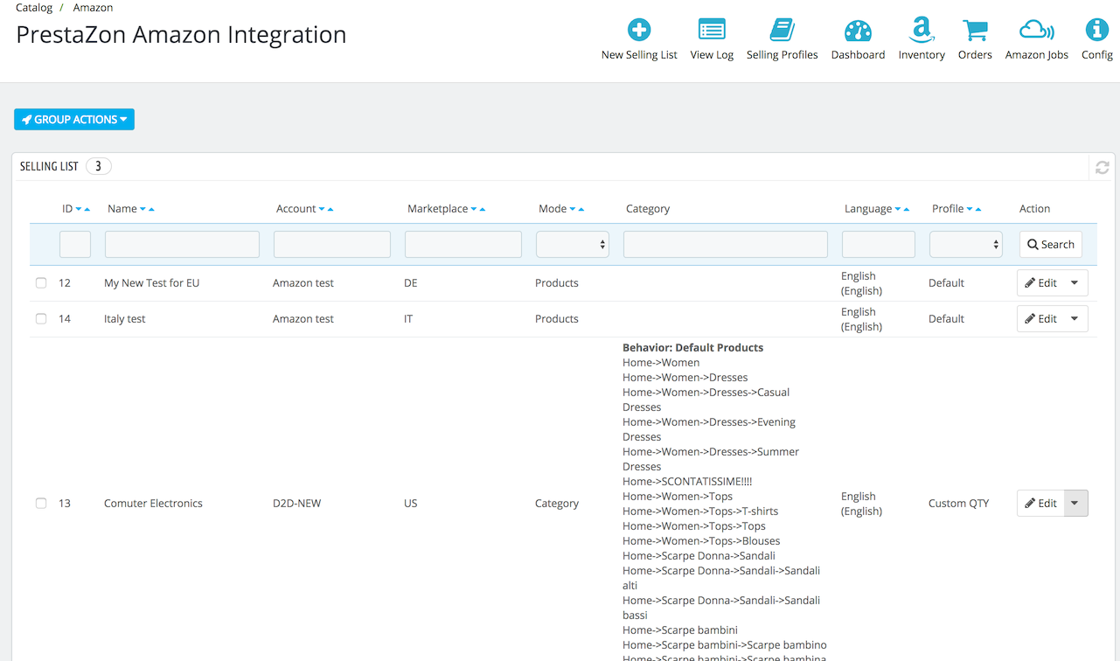The width and height of the screenshot is (1120, 661).
Task: Select checkbox for list ID 12
Action: (41, 283)
